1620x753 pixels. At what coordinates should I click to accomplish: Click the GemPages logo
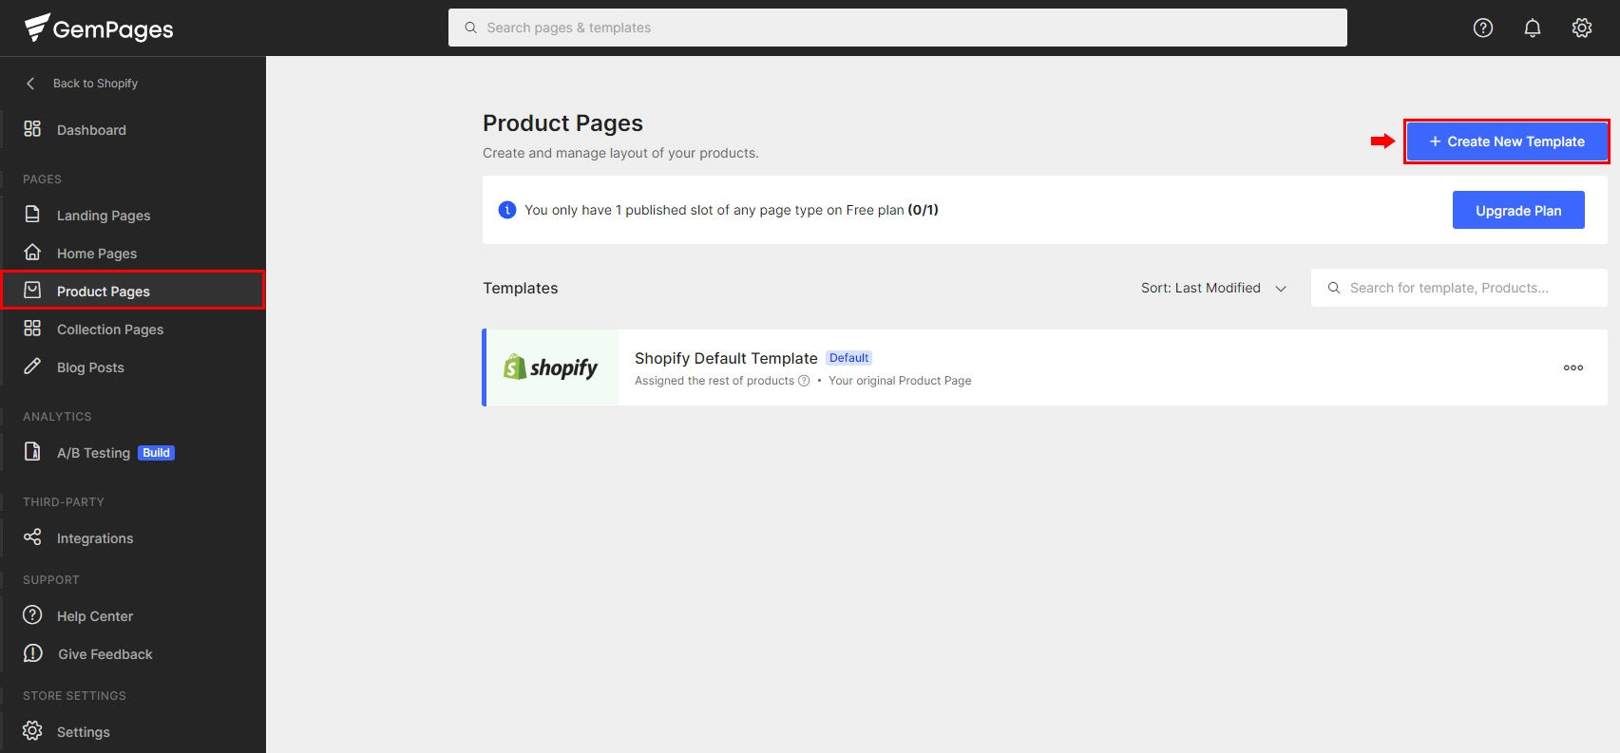click(x=99, y=28)
